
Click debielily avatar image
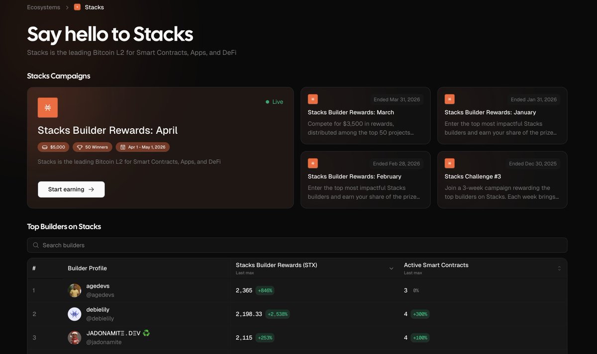(75, 314)
